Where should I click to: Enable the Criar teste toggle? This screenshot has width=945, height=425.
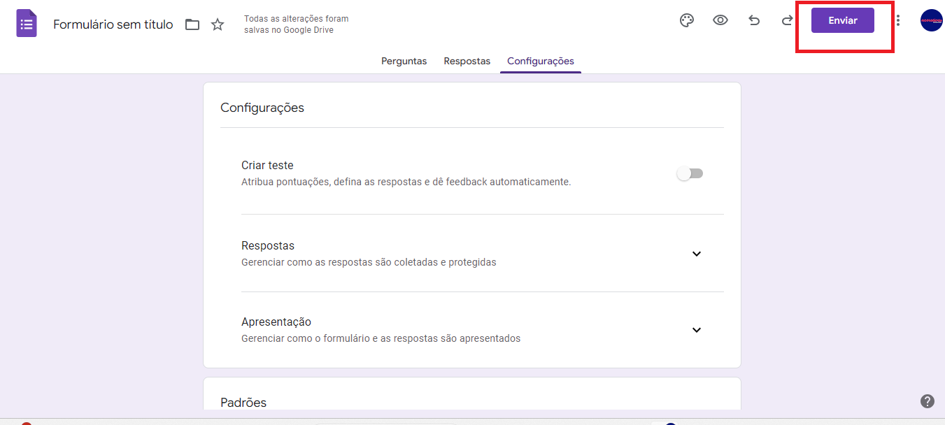pos(690,173)
